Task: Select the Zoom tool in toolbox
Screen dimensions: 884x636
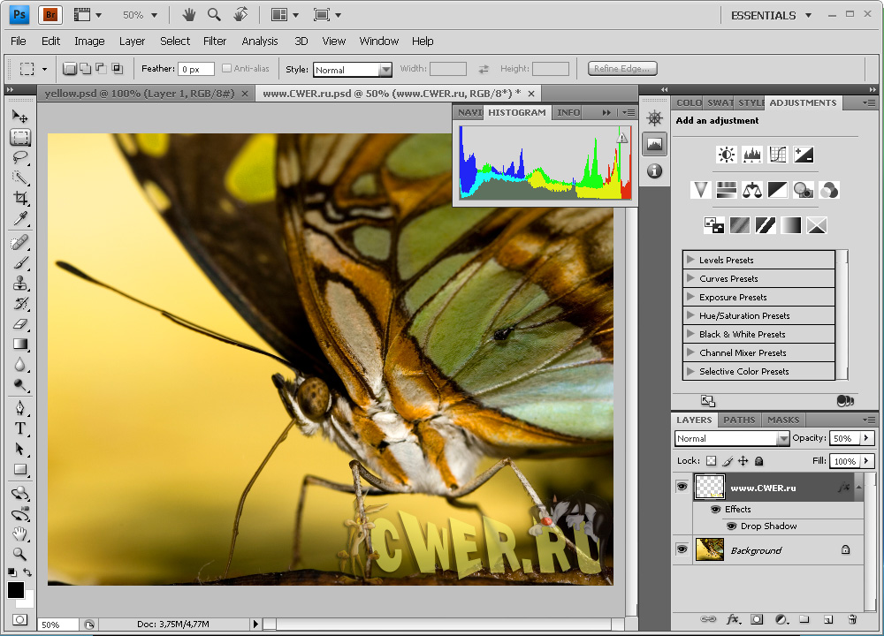Action: click(19, 555)
